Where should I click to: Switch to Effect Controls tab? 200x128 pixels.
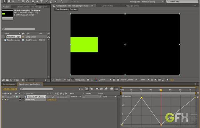coord(30,7)
